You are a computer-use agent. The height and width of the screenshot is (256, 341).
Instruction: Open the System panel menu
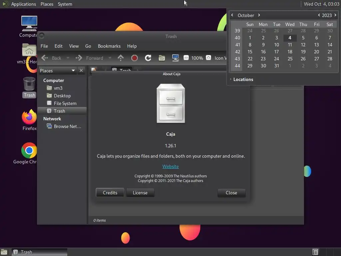[x=65, y=4]
